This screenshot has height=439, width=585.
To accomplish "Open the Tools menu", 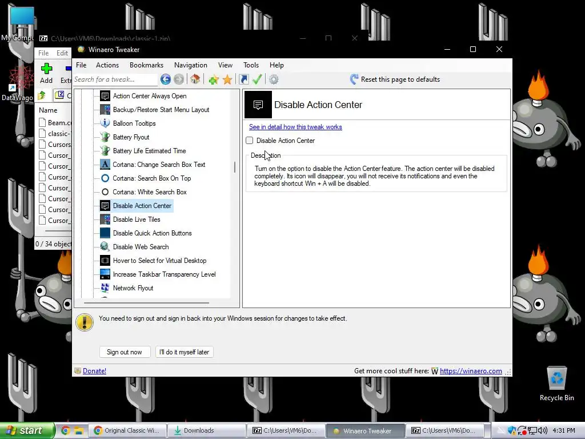I will tap(251, 65).
